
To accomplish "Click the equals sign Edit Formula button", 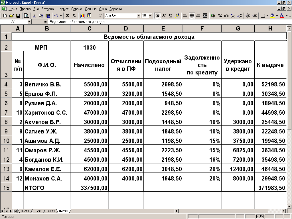I will pyautogui.click(x=45, y=22).
